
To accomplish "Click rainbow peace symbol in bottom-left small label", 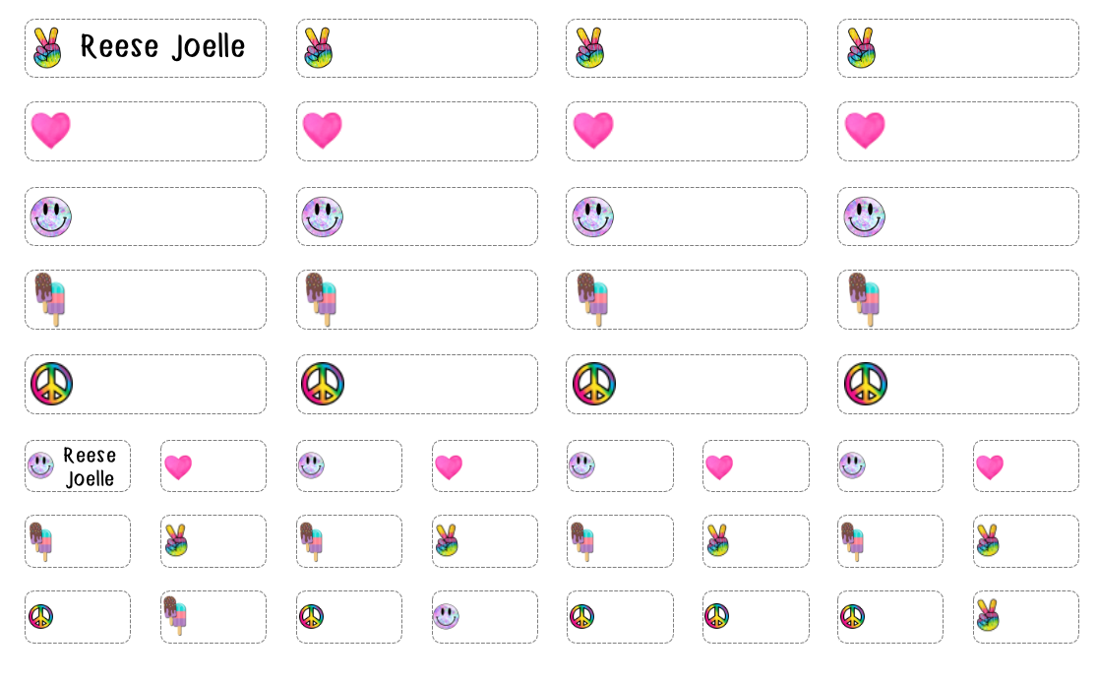I will (x=40, y=617).
